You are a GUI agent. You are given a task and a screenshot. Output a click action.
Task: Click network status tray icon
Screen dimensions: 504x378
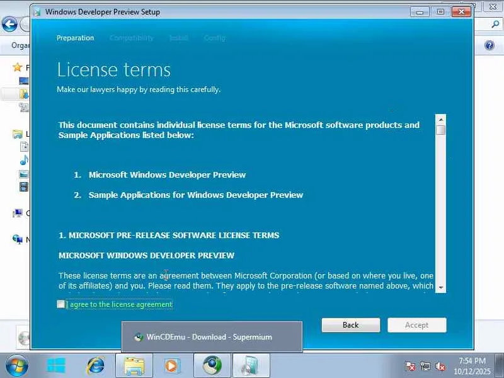[x=425, y=366]
